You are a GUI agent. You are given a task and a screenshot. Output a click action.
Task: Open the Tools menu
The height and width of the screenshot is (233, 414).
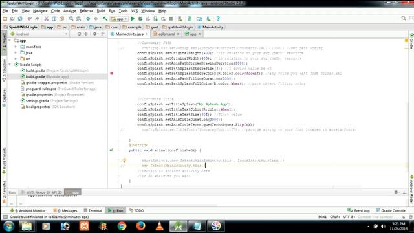coord(123,11)
